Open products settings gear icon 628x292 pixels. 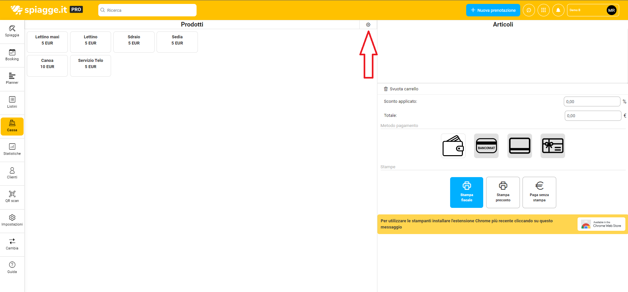tap(368, 25)
